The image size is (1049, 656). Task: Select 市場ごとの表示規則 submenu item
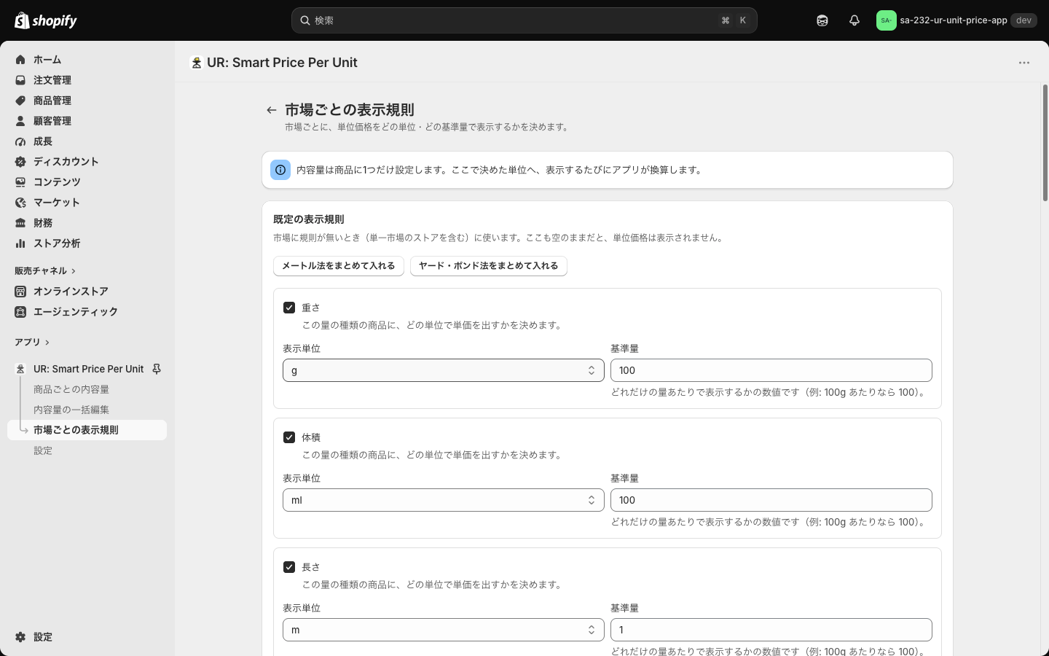[x=87, y=430]
